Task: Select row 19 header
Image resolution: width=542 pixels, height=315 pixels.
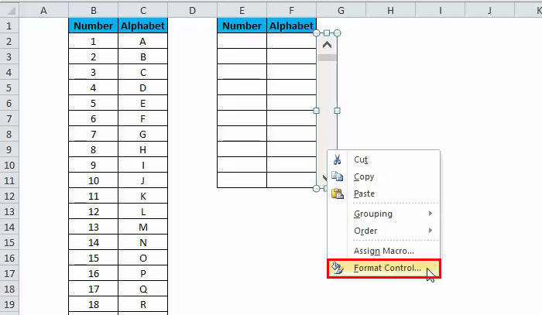Action: 9,304
